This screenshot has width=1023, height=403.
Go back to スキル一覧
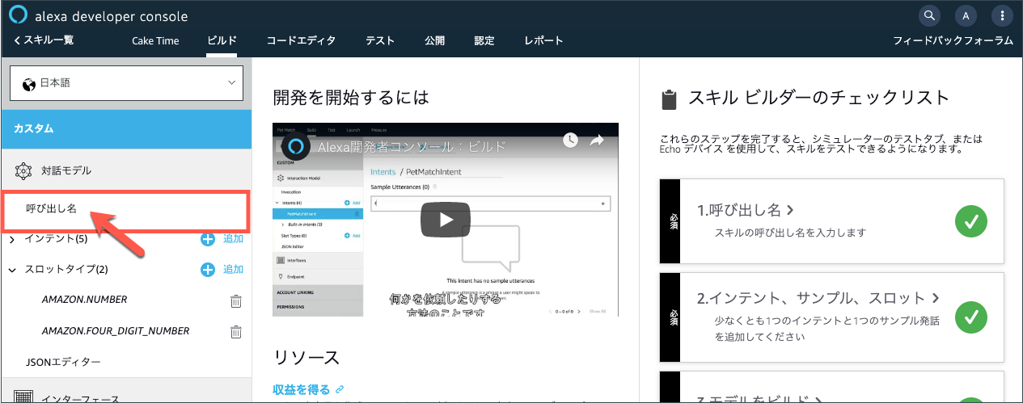point(44,40)
